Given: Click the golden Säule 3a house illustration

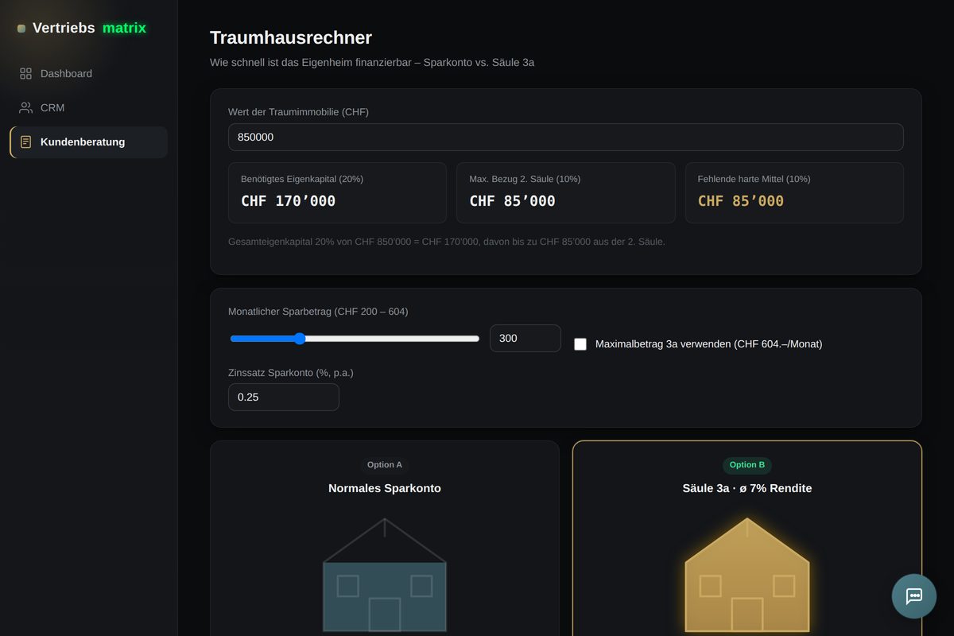Looking at the screenshot, I should 747,575.
